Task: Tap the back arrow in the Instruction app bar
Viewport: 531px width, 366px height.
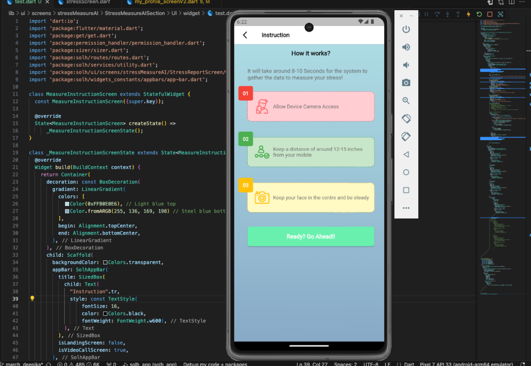Action: [245, 35]
